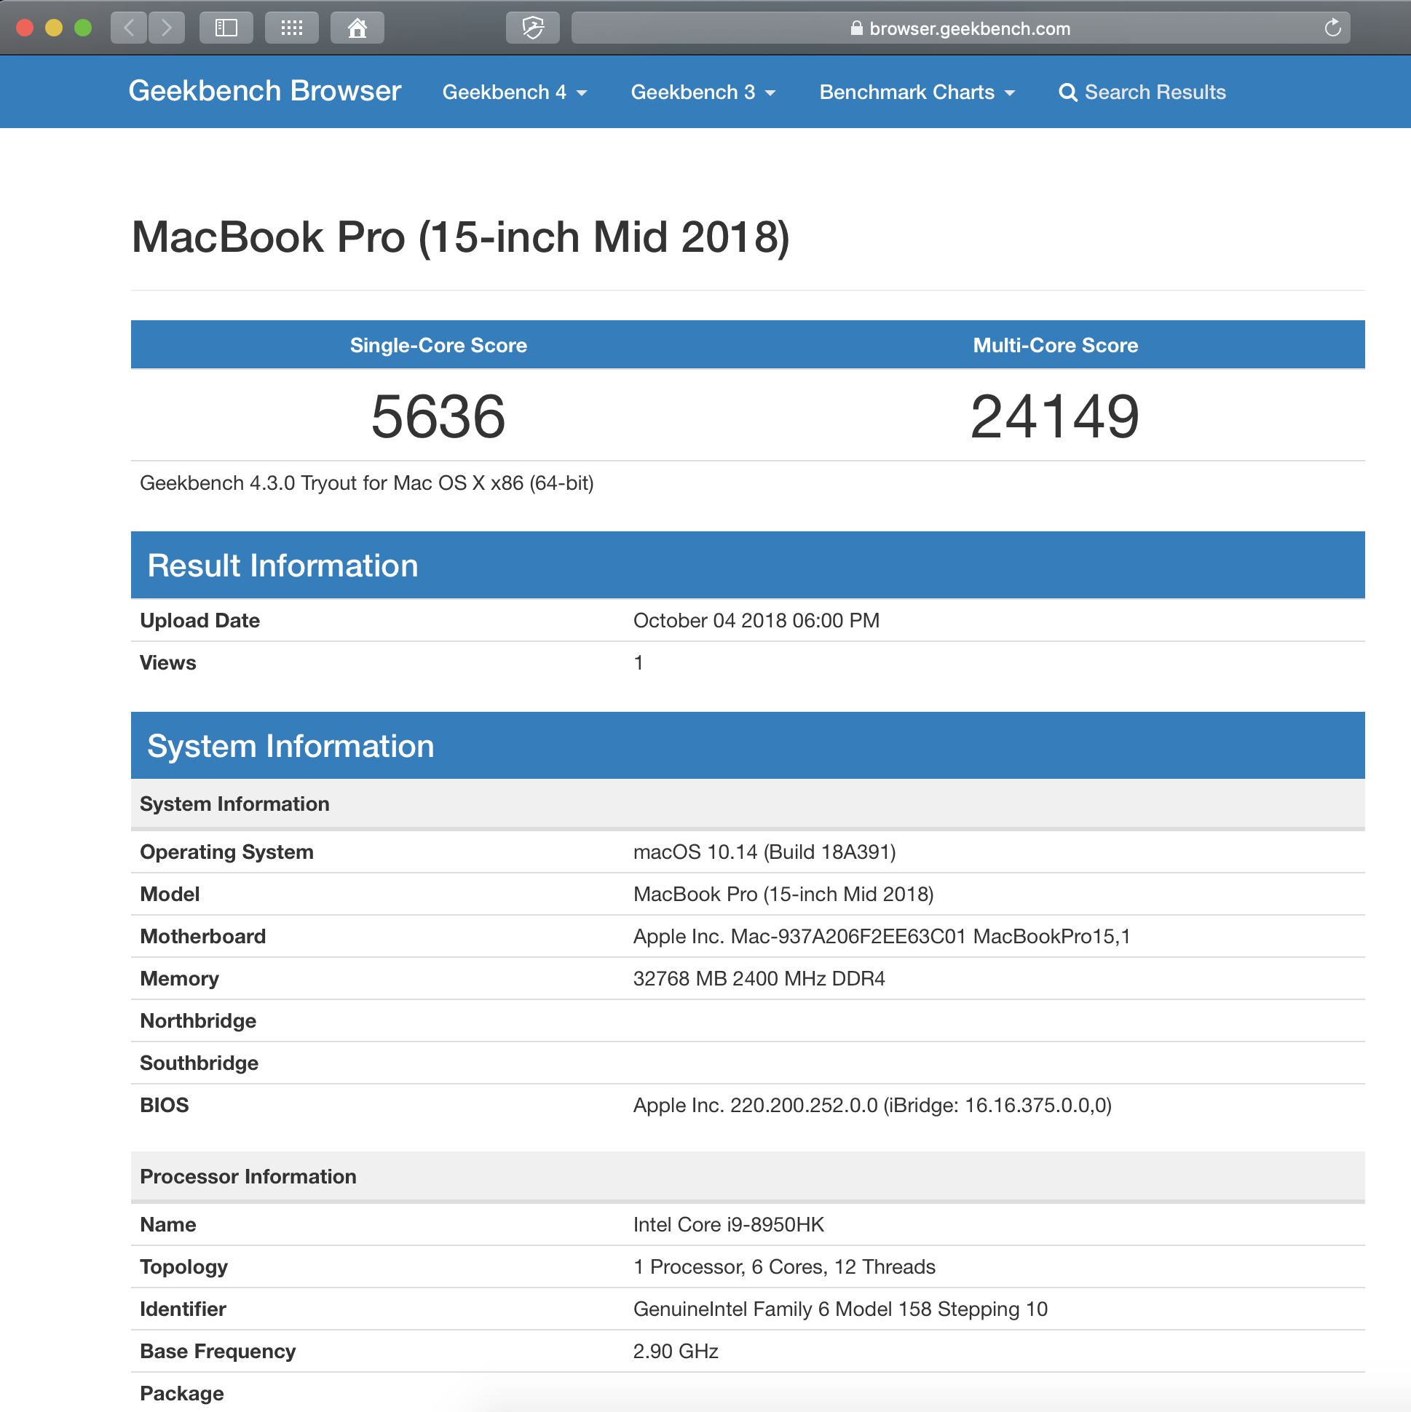Viewport: 1411px width, 1412px height.
Task: Click the Northbridge row label
Action: point(197,1021)
